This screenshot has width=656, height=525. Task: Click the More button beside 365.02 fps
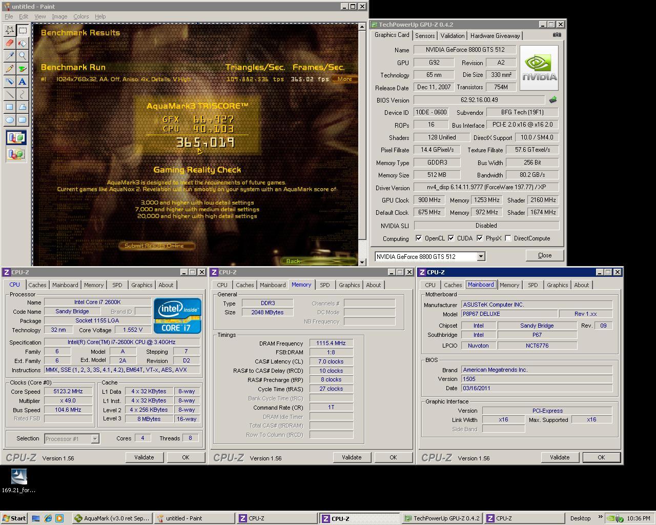click(344, 79)
